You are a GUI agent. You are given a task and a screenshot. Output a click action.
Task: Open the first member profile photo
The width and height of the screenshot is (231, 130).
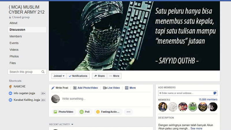pos(163,107)
